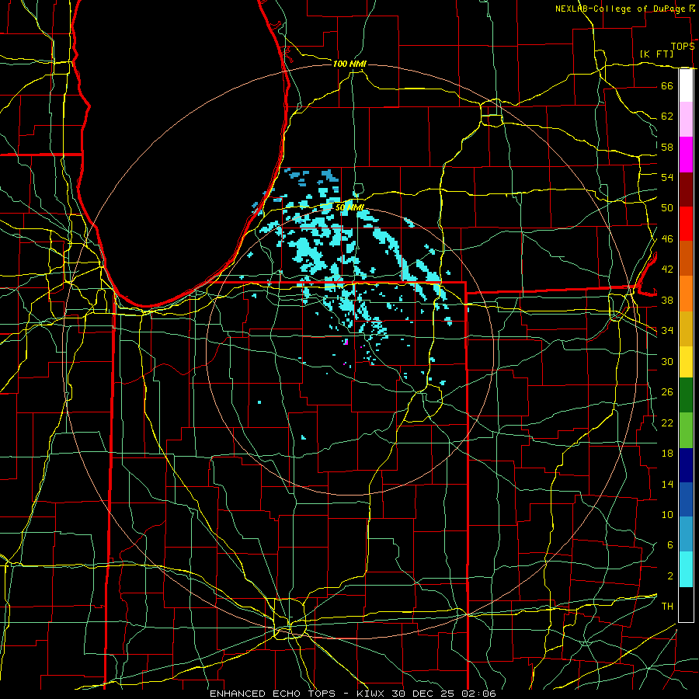Click the '30' legend value label
Screen dimensions: 699x699
click(667, 361)
